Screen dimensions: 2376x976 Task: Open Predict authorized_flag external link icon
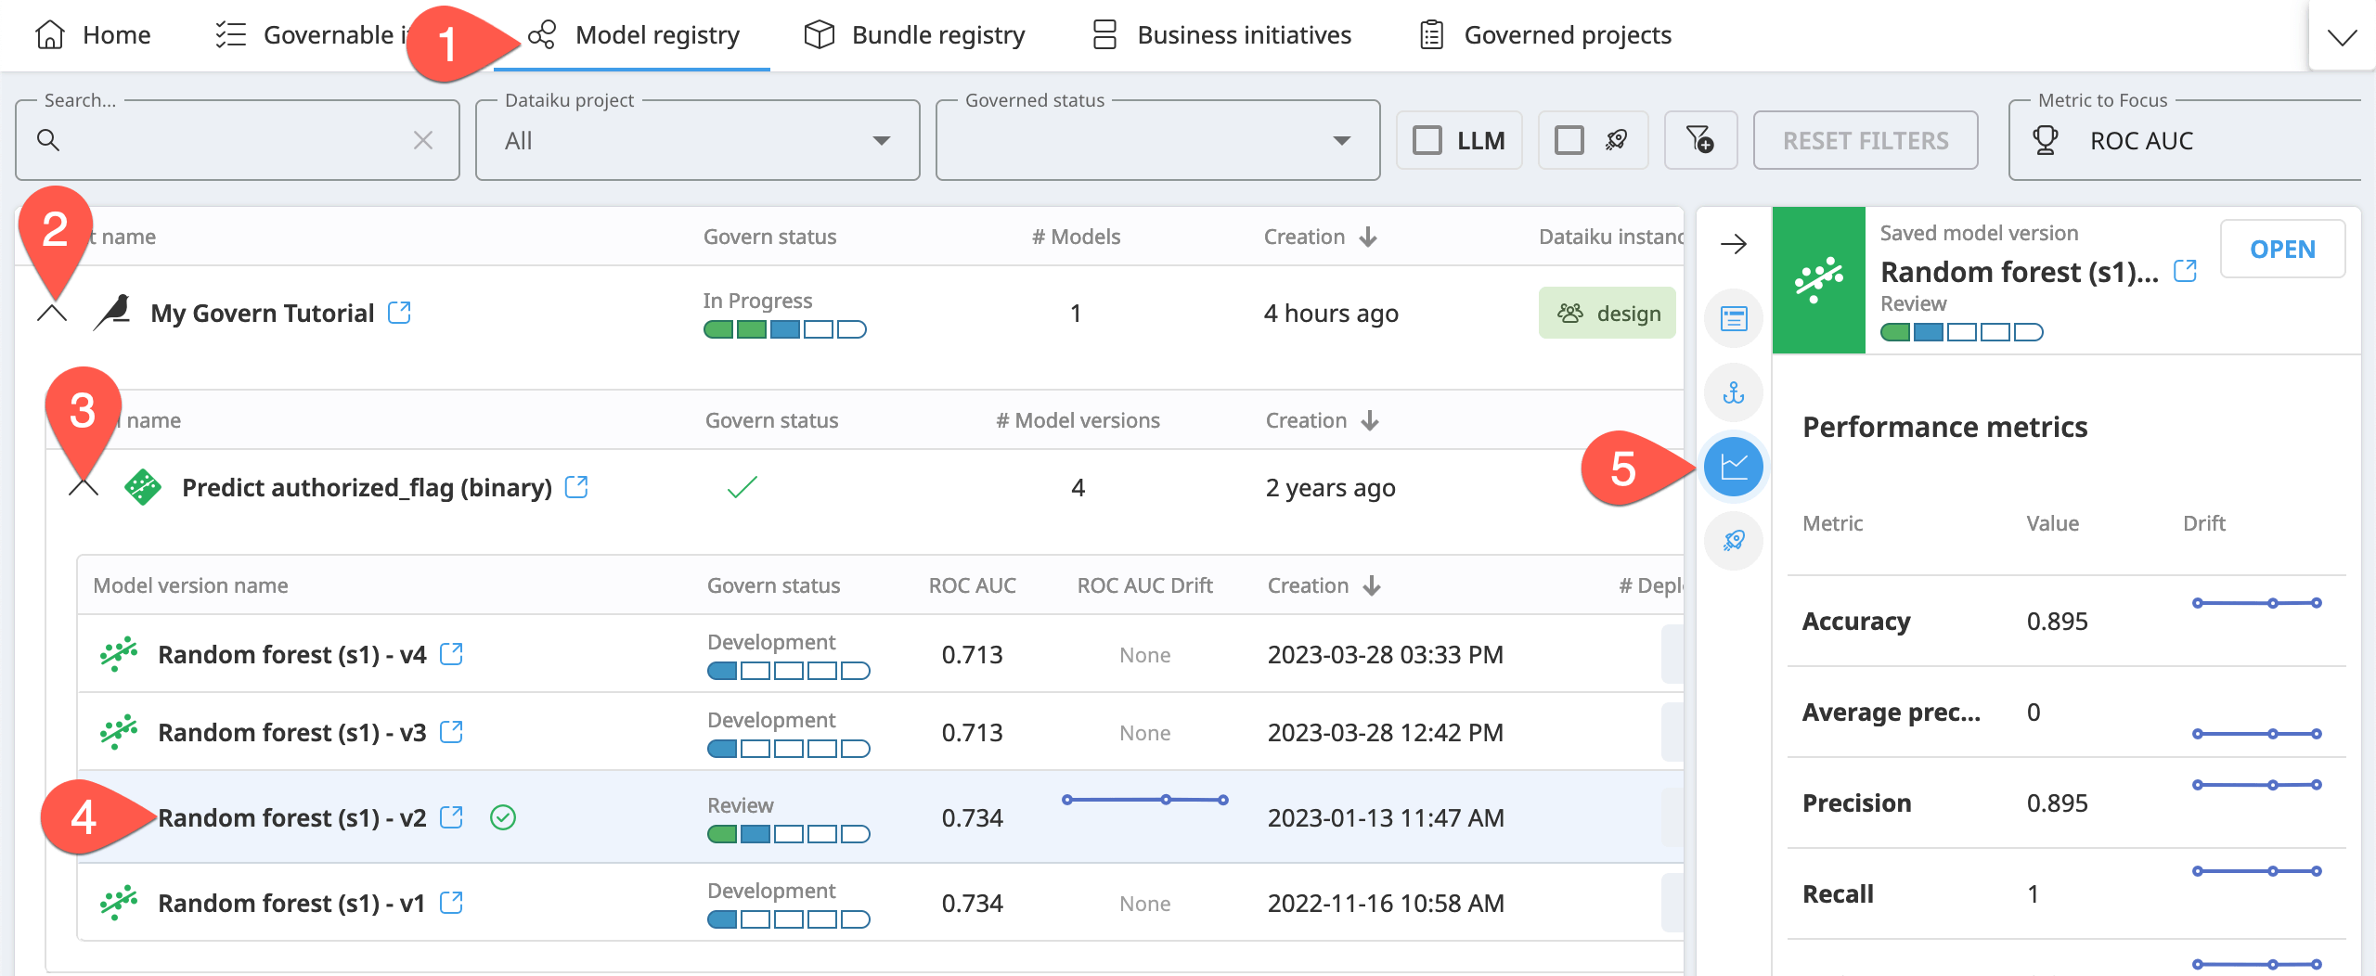coord(576,486)
